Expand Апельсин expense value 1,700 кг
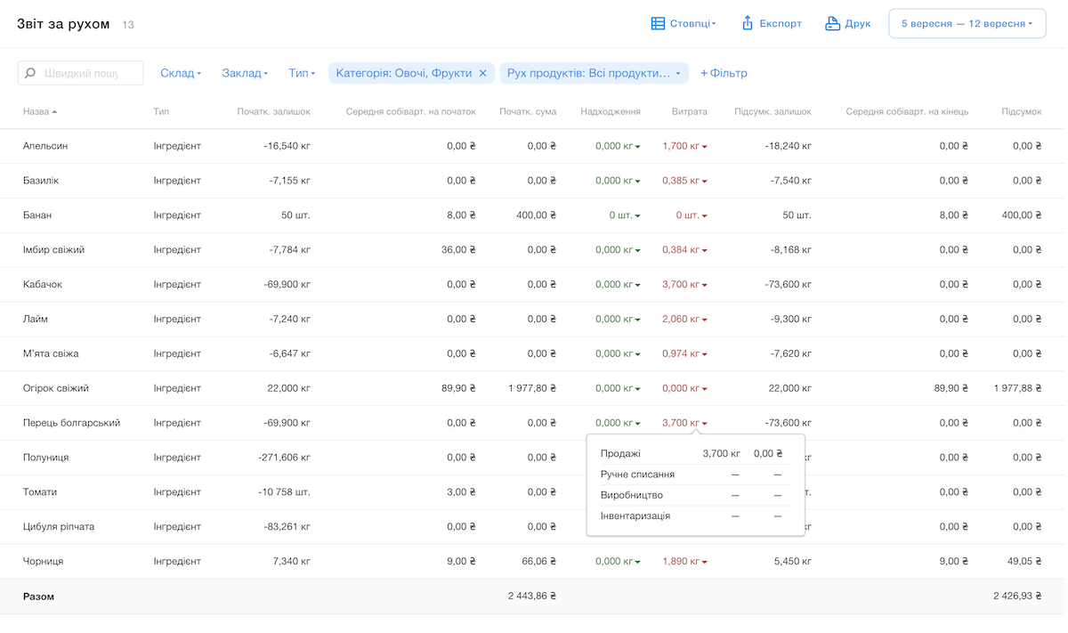The image size is (1068, 633). tap(684, 146)
